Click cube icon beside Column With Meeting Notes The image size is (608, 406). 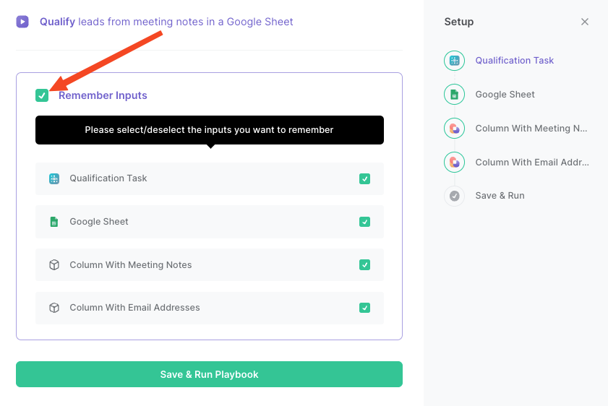pyautogui.click(x=54, y=264)
